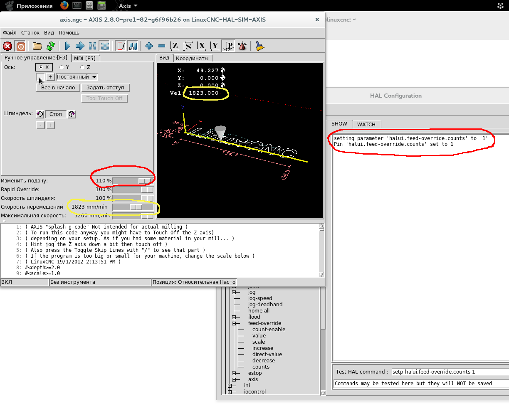Select the Z axis radio button
This screenshot has width=509, height=406.
click(85, 67)
